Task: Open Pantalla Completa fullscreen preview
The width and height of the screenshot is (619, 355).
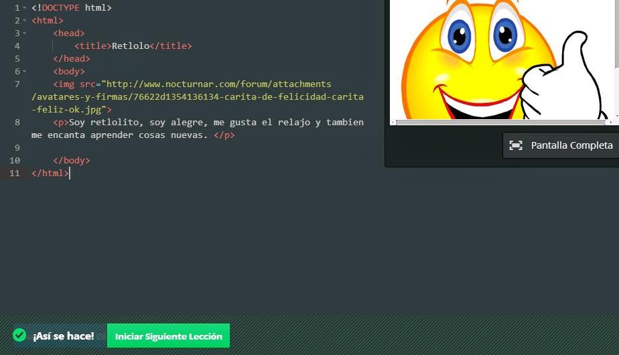Action: [x=561, y=145]
